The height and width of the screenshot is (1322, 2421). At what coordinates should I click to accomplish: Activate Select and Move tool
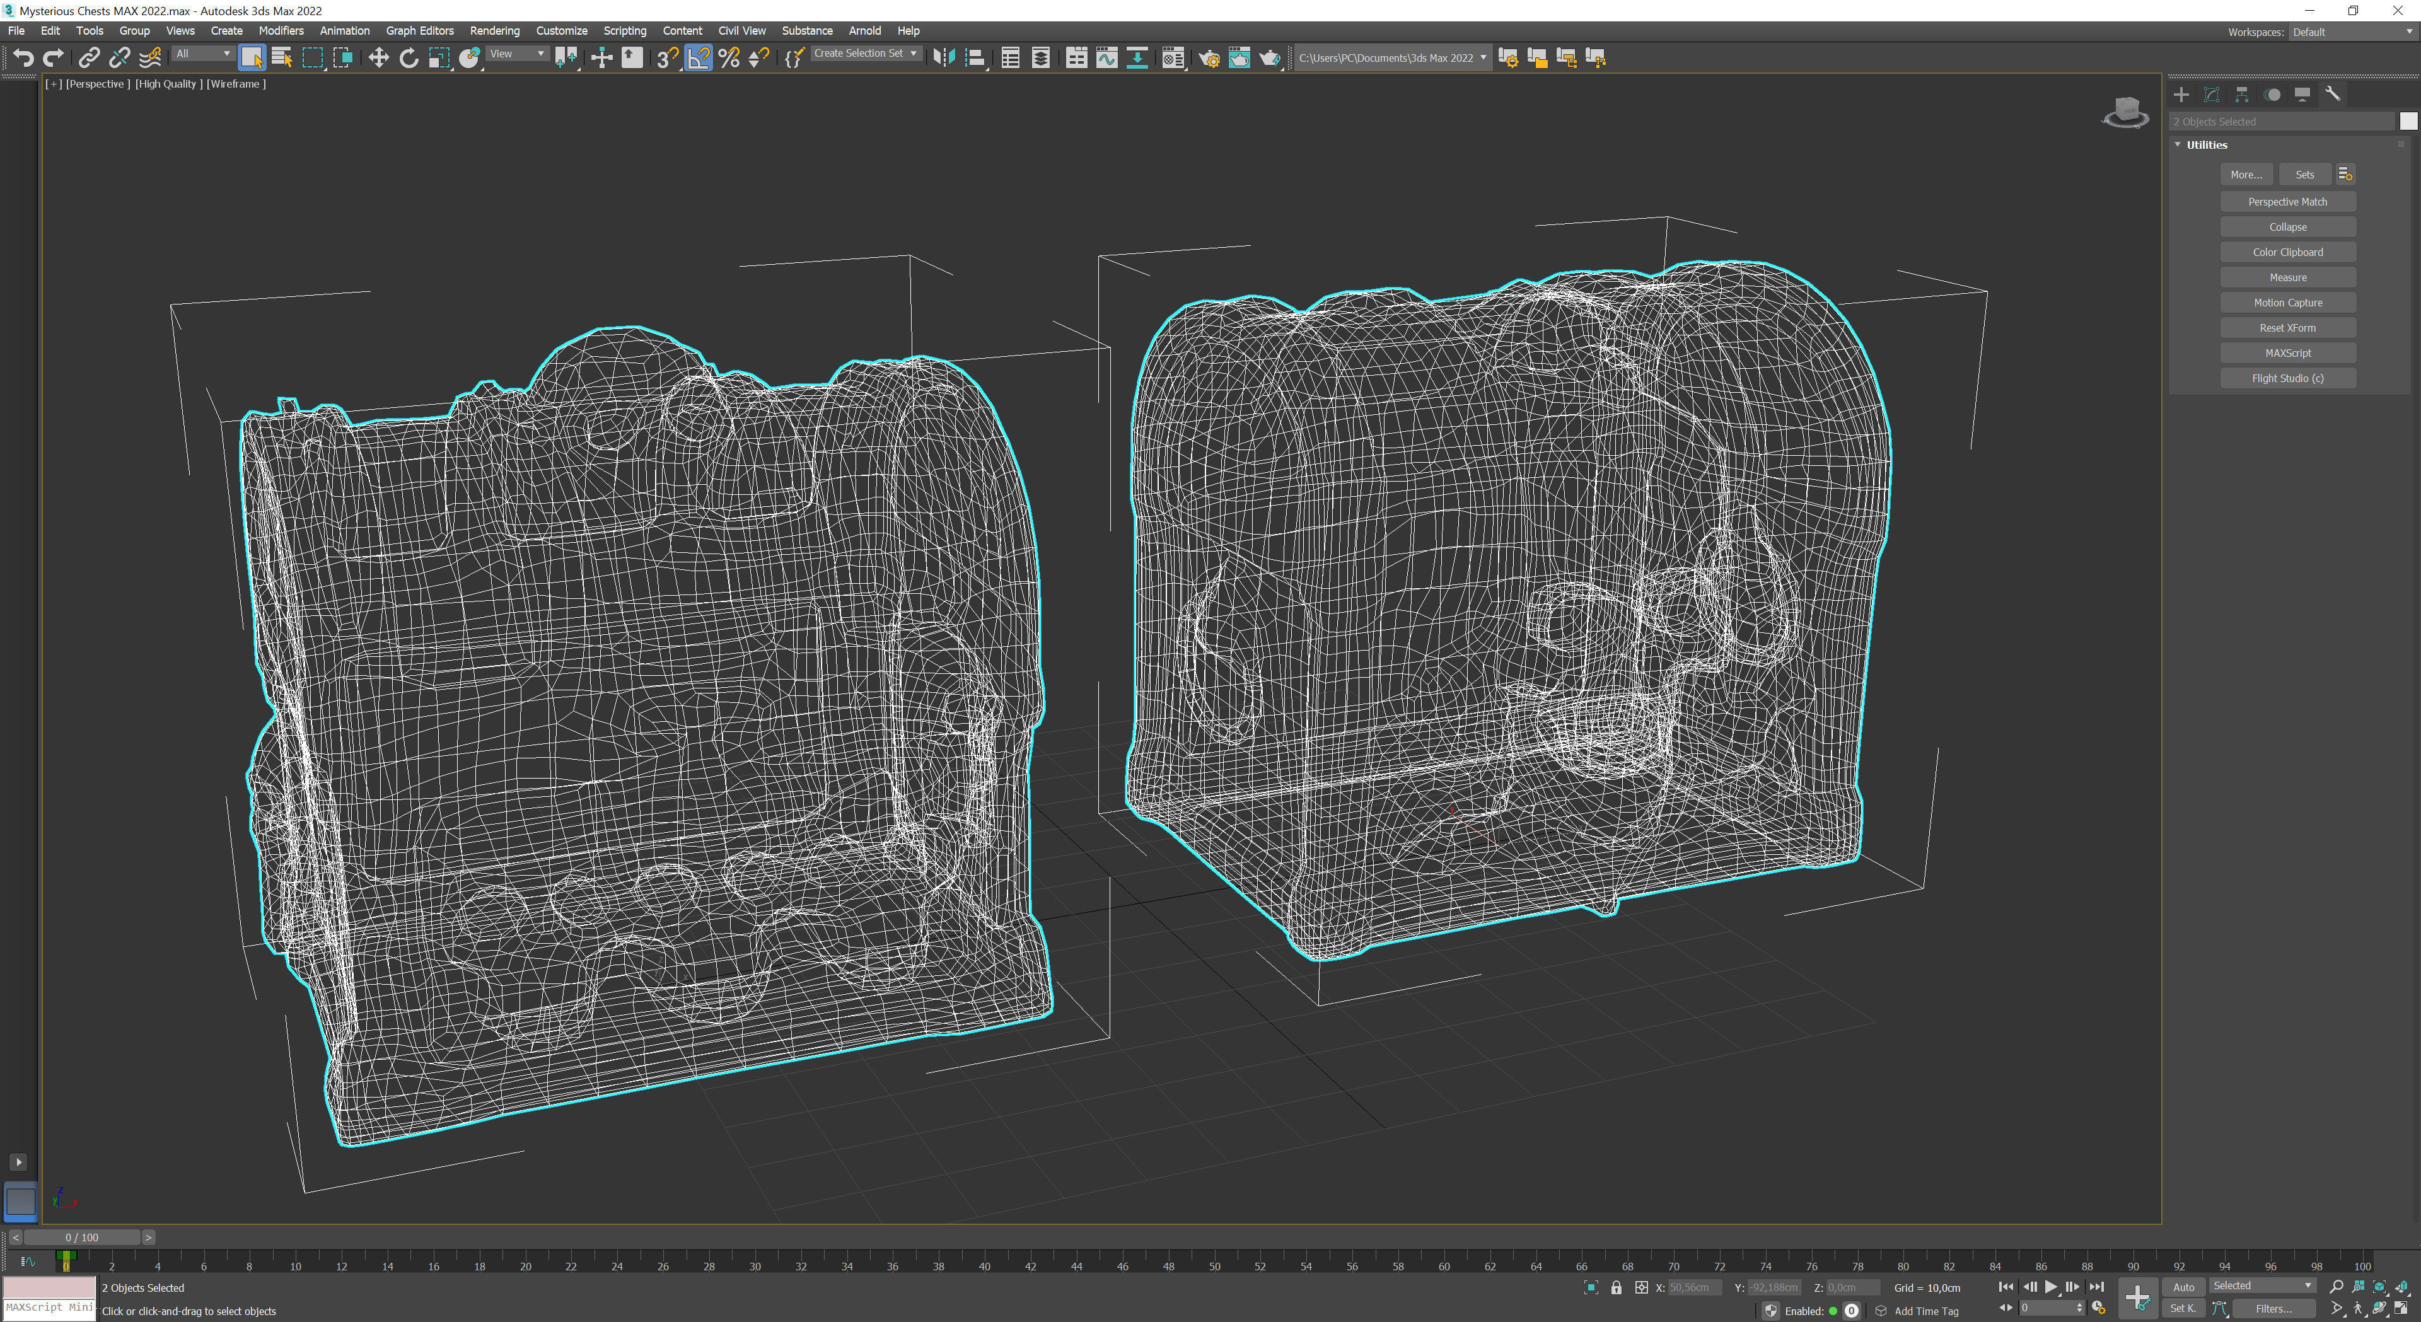pyautogui.click(x=378, y=58)
